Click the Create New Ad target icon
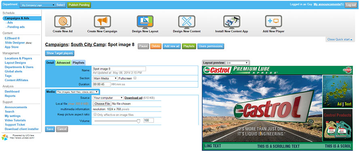359x161 pixels. 63,22
